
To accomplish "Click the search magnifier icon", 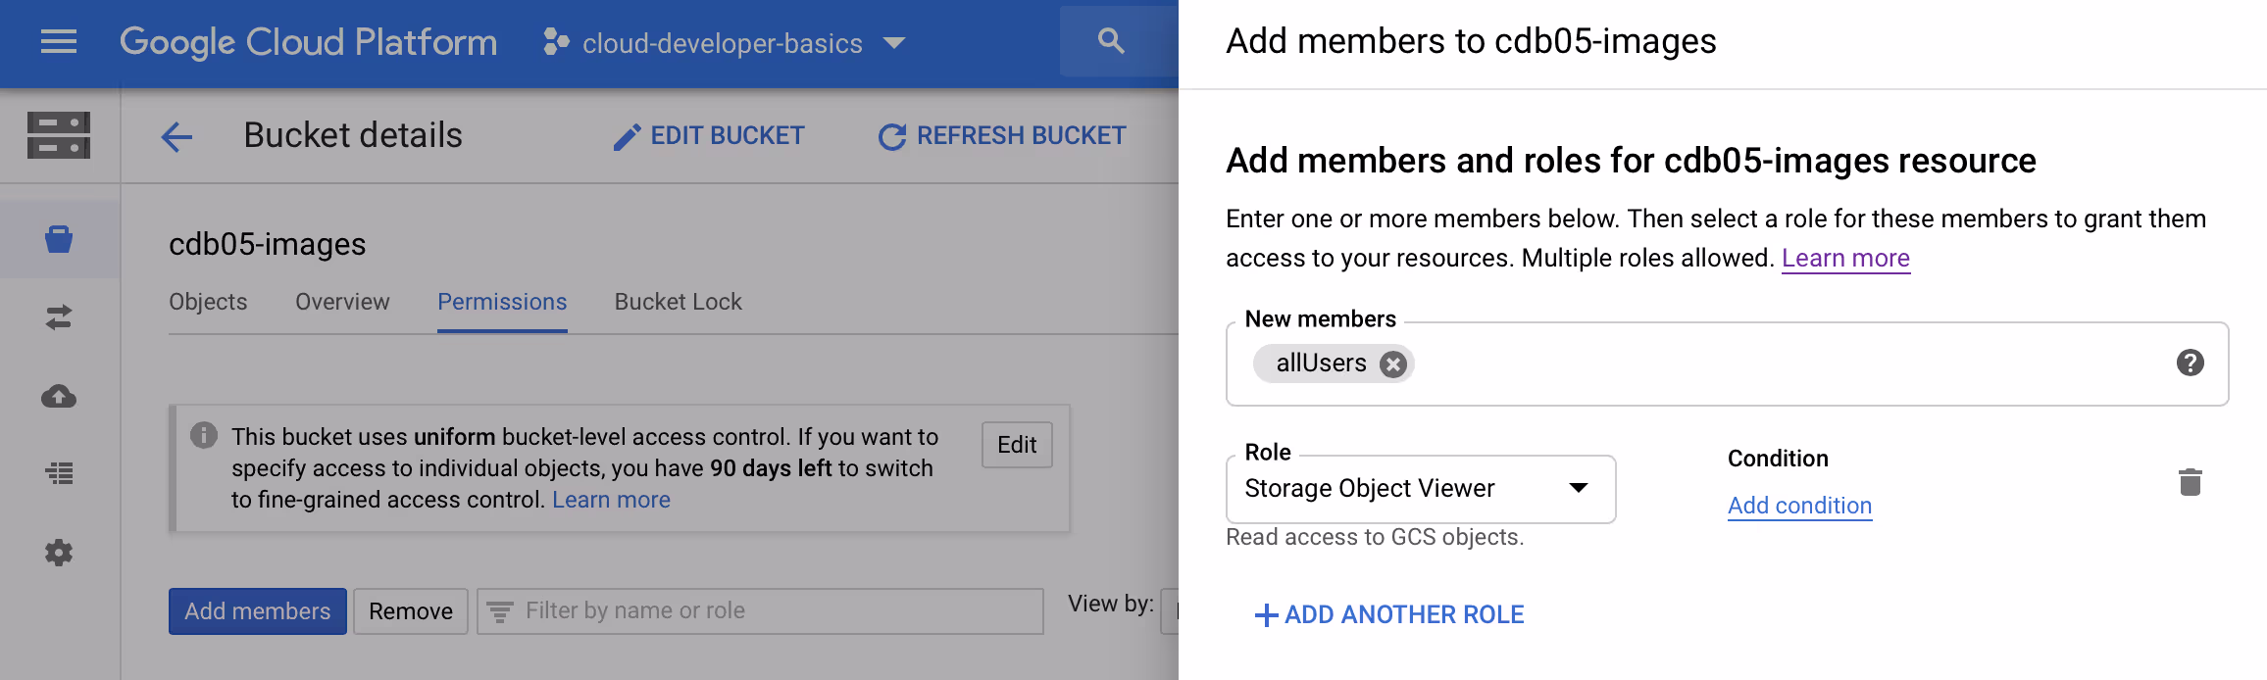I will coord(1110,41).
